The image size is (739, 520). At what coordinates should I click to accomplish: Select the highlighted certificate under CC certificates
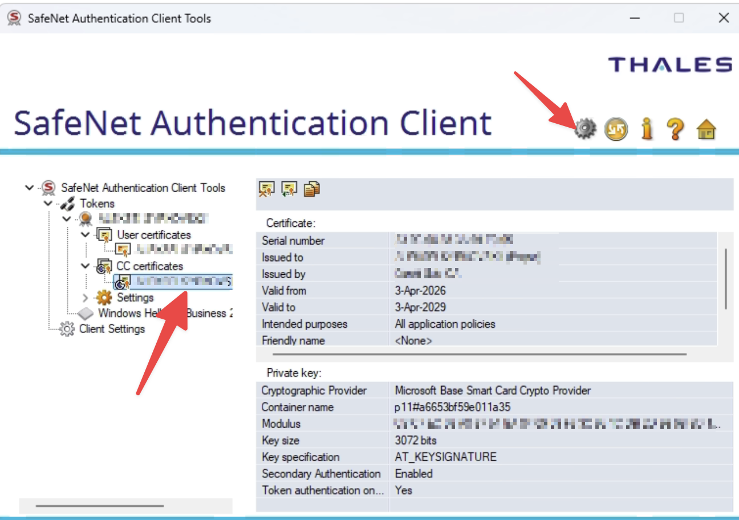tap(173, 281)
